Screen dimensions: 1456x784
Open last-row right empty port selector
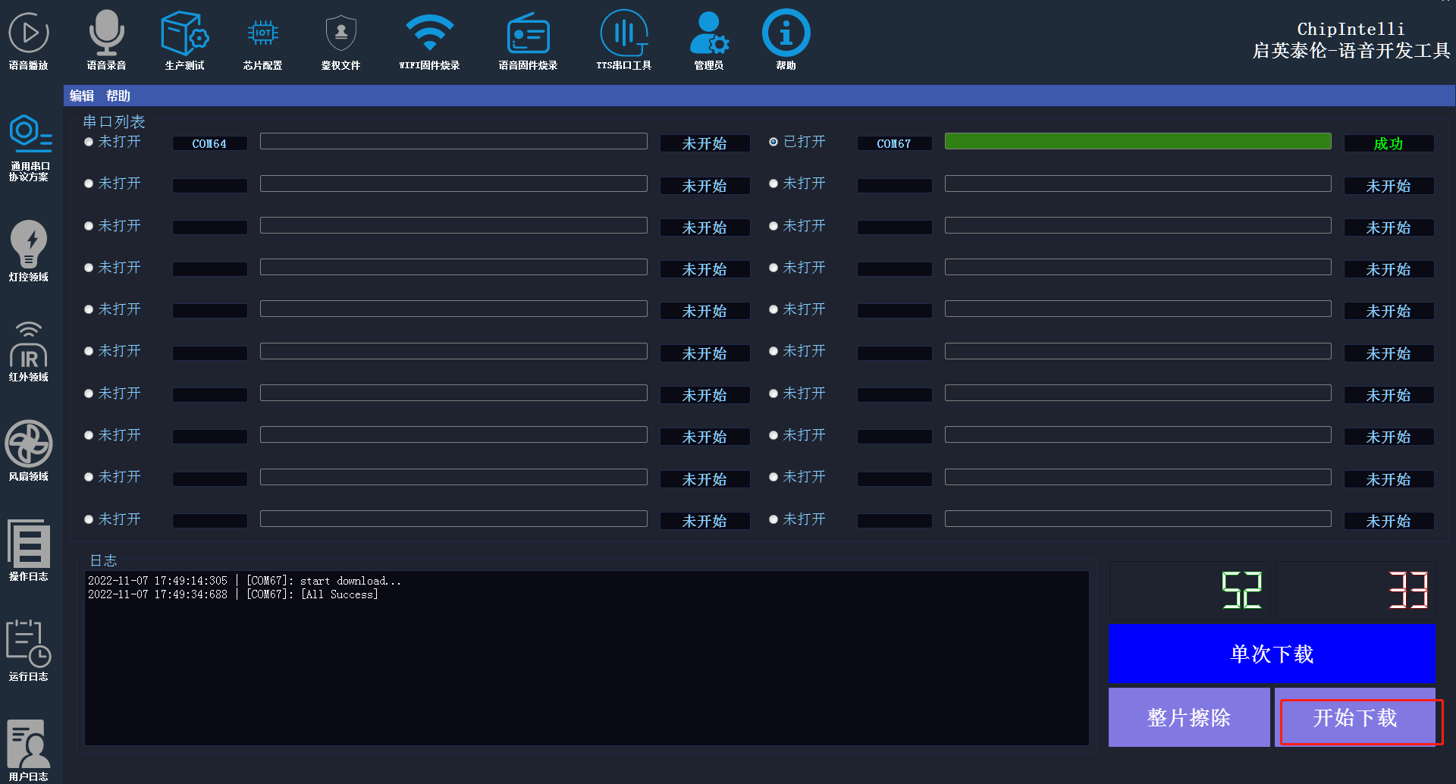(895, 521)
